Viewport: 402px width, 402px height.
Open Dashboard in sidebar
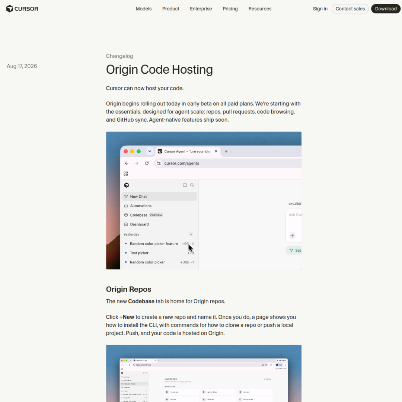click(x=159, y=224)
